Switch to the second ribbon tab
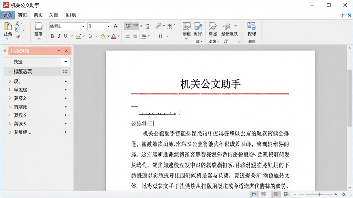The width and height of the screenshot is (353, 198). click(x=22, y=15)
